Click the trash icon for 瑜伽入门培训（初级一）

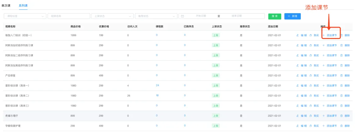tap(341, 35)
